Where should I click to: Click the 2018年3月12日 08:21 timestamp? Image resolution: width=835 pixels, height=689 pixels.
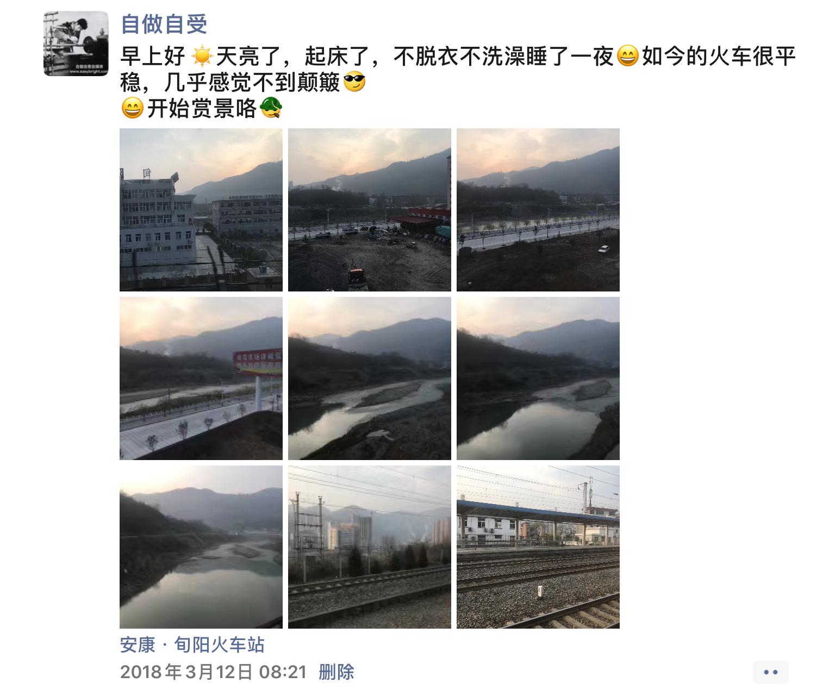point(214,672)
